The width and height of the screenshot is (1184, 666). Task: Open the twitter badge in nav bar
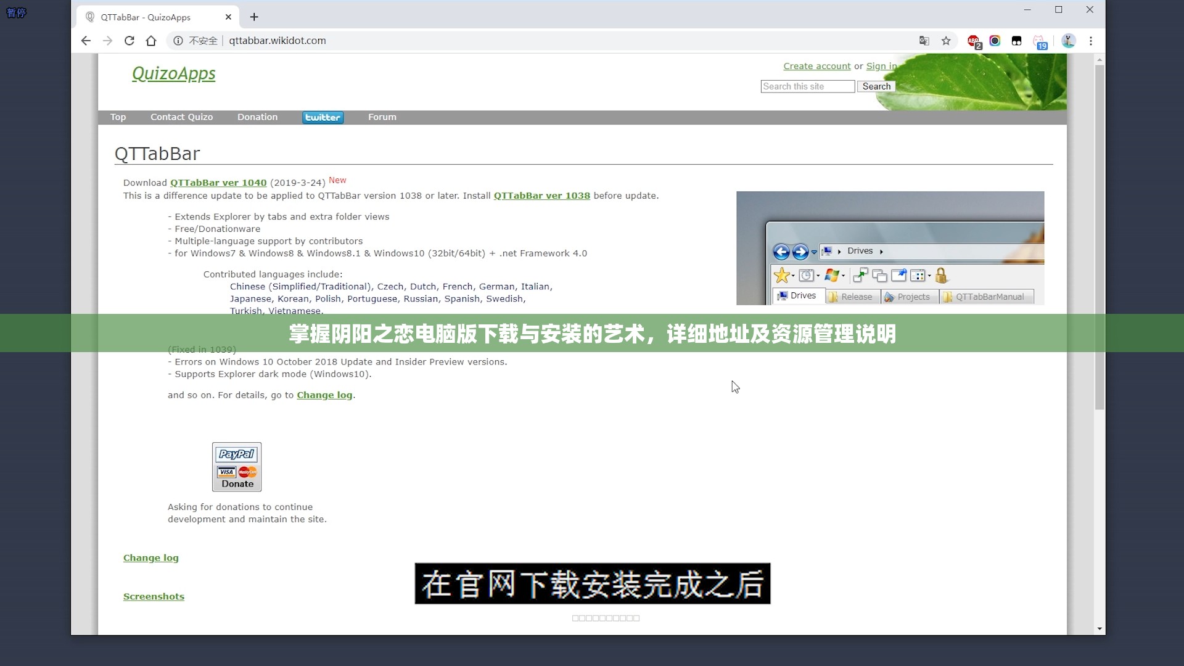[x=323, y=117]
